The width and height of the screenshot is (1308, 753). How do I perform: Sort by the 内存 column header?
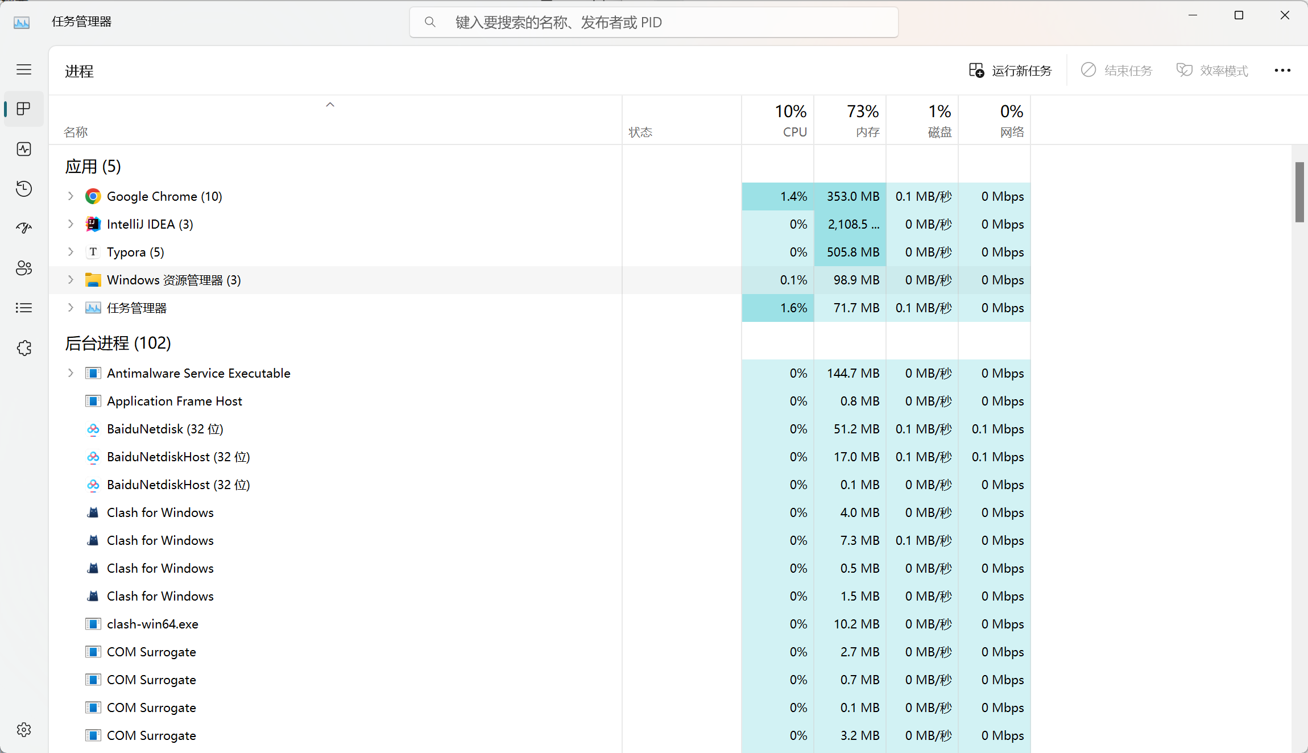[850, 120]
